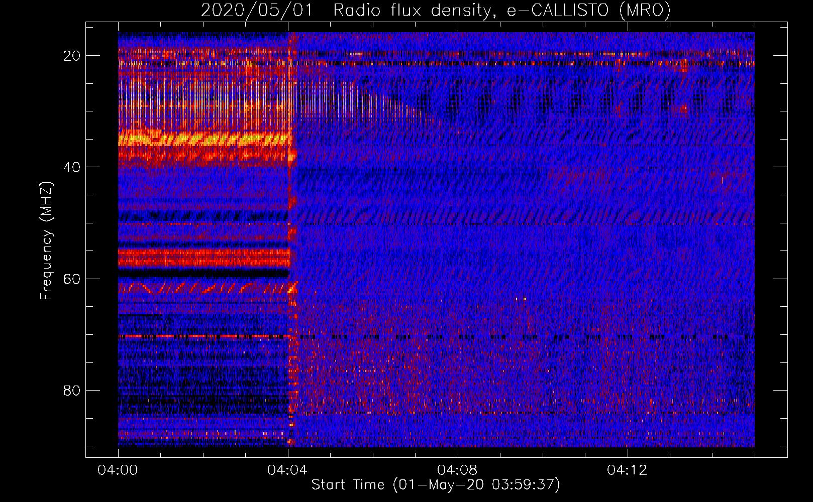Click the 'Start Time (01-May-20 03:59:37)' x-axis label

point(436,485)
